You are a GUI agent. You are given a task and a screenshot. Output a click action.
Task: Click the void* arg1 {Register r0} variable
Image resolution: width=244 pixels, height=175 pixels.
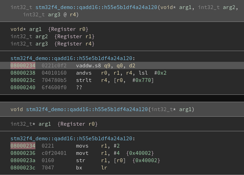(49, 29)
